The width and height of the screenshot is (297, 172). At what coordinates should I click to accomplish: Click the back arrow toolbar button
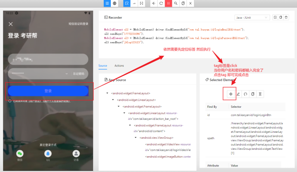154,3
